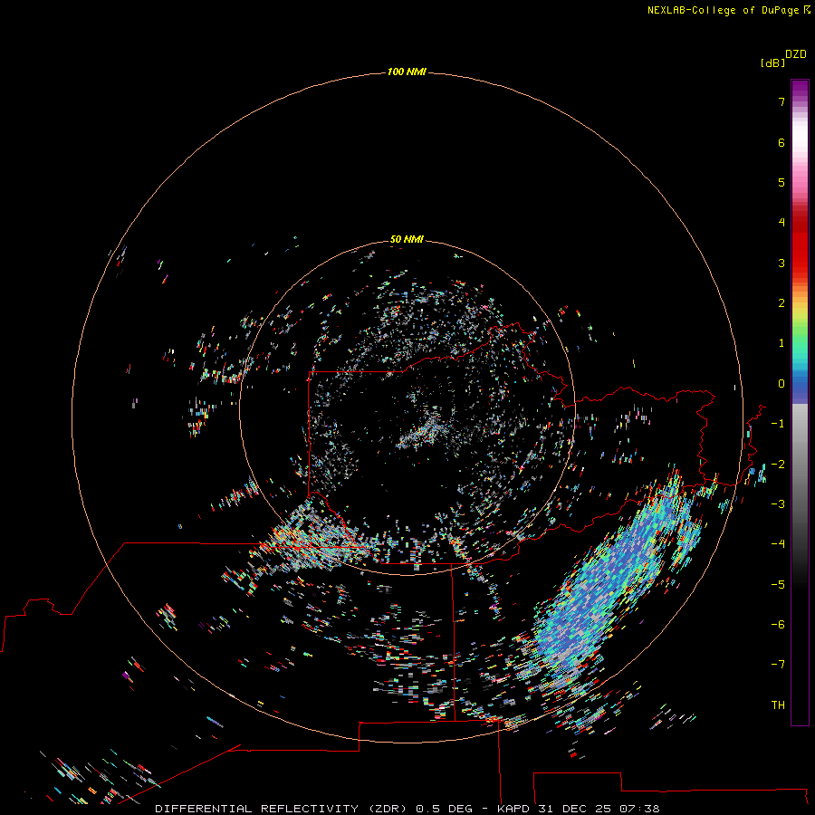The image size is (815, 815).
Task: Select the 1 value on the dB scale
Action: (x=781, y=343)
